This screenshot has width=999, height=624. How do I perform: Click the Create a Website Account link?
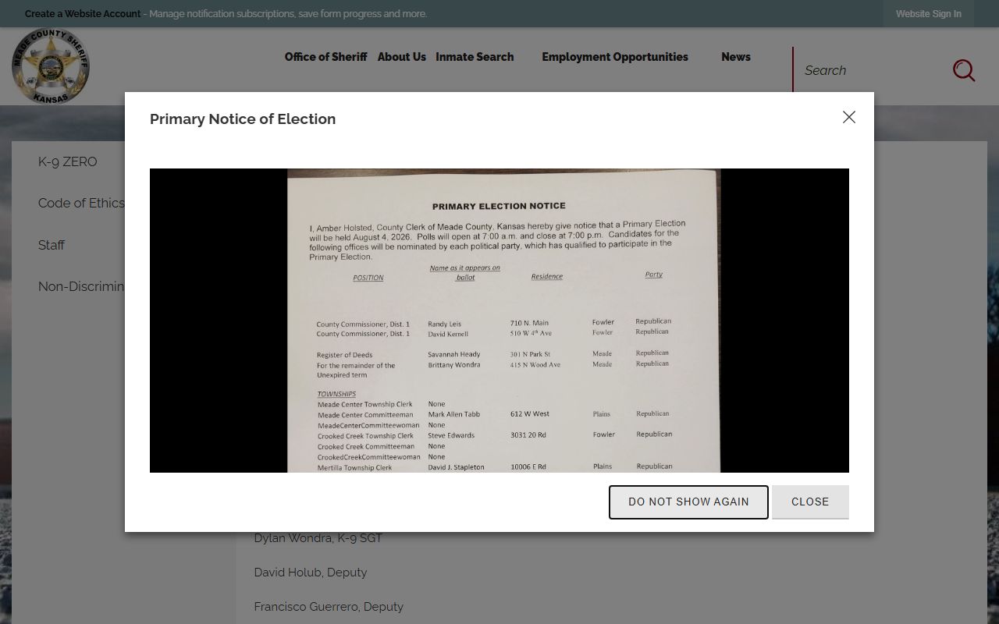tap(83, 14)
